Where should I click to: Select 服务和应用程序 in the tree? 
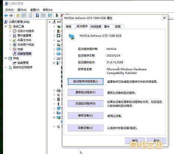click(23, 67)
